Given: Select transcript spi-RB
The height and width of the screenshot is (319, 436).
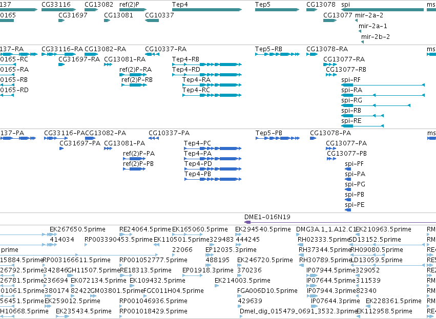Looking at the screenshot, I should coord(362,116).
